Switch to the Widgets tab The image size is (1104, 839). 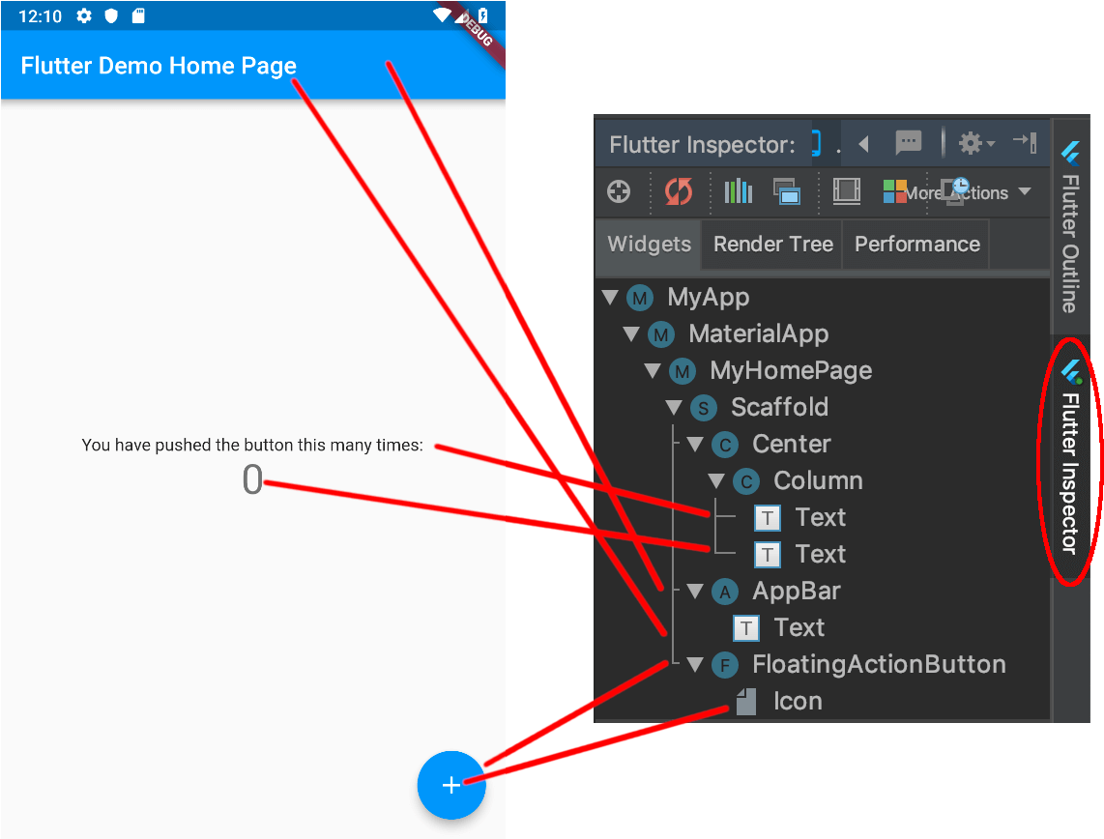click(650, 245)
